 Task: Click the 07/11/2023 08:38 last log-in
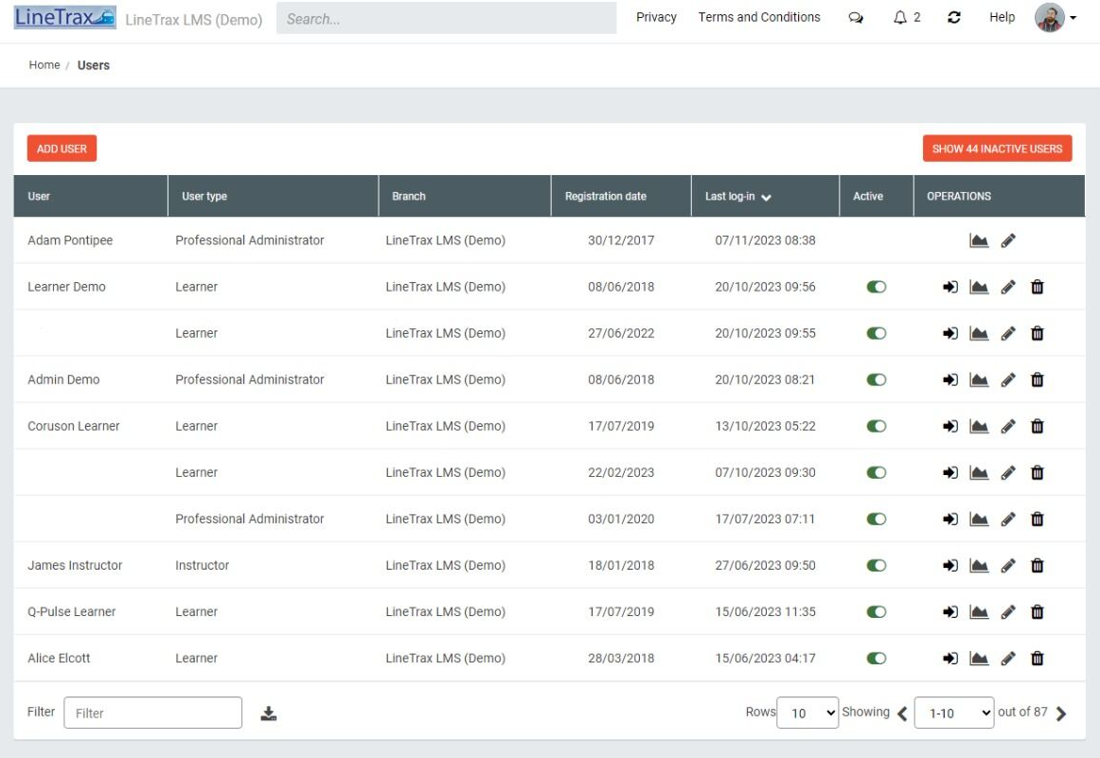[766, 240]
